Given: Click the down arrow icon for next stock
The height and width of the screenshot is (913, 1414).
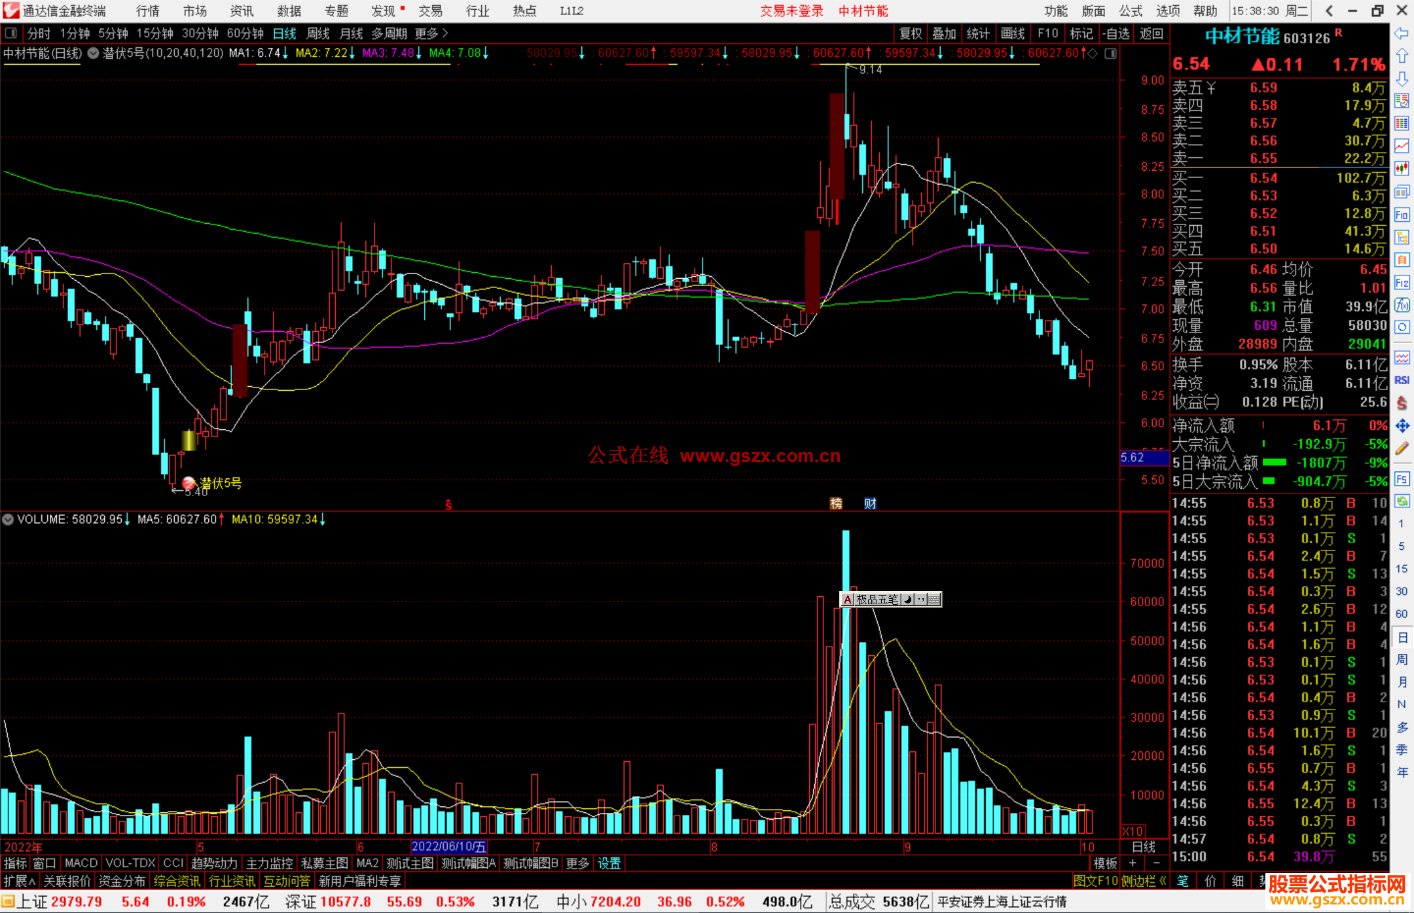Looking at the screenshot, I should click(1402, 79).
